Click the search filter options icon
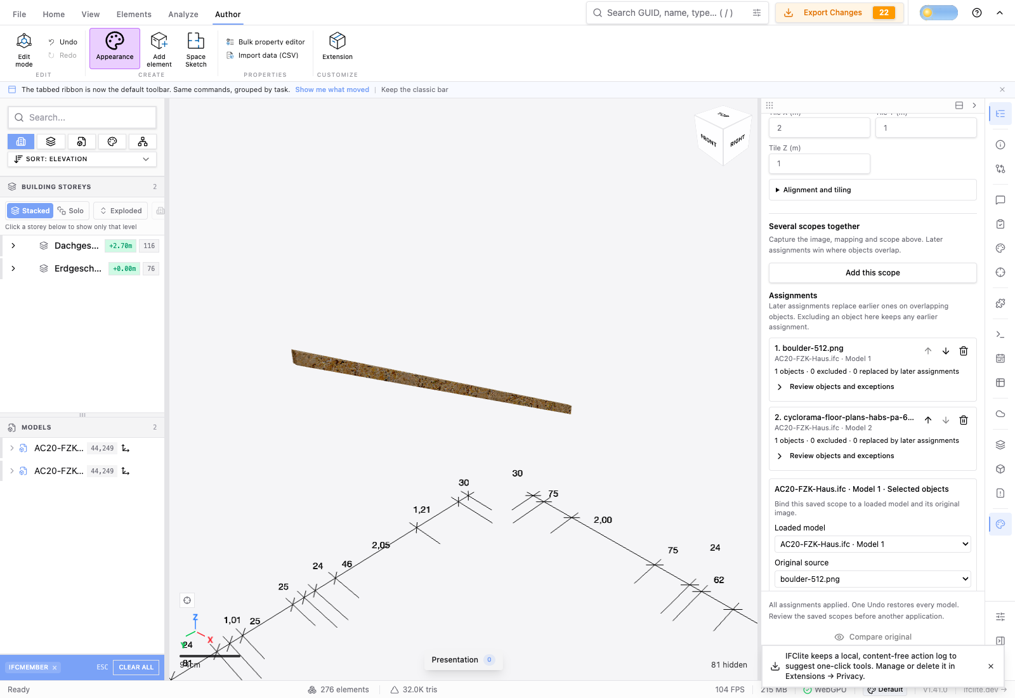 (x=757, y=13)
